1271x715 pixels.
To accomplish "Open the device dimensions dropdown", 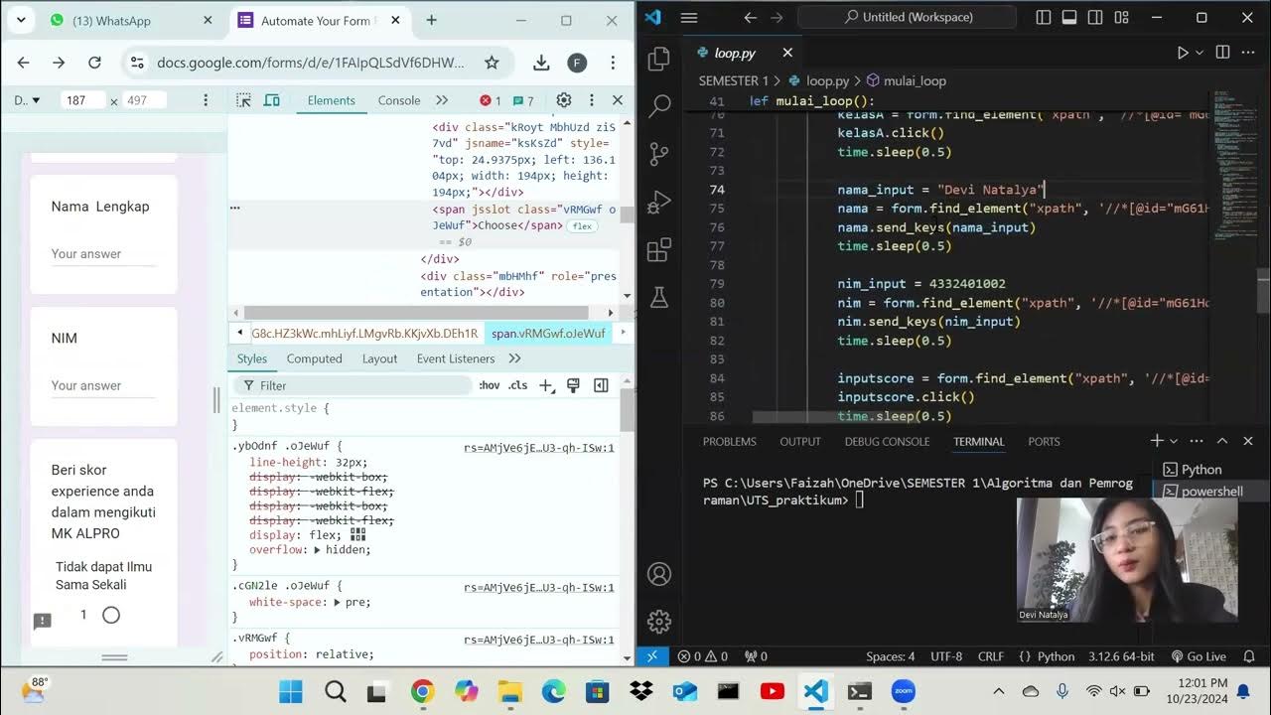I will coord(27,100).
